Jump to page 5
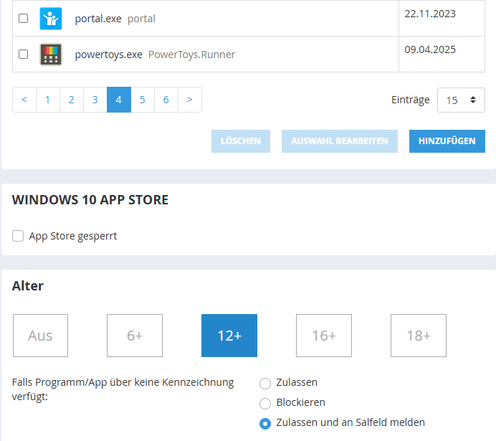 pyautogui.click(x=143, y=100)
